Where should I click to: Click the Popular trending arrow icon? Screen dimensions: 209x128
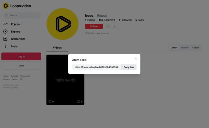tap(5, 24)
